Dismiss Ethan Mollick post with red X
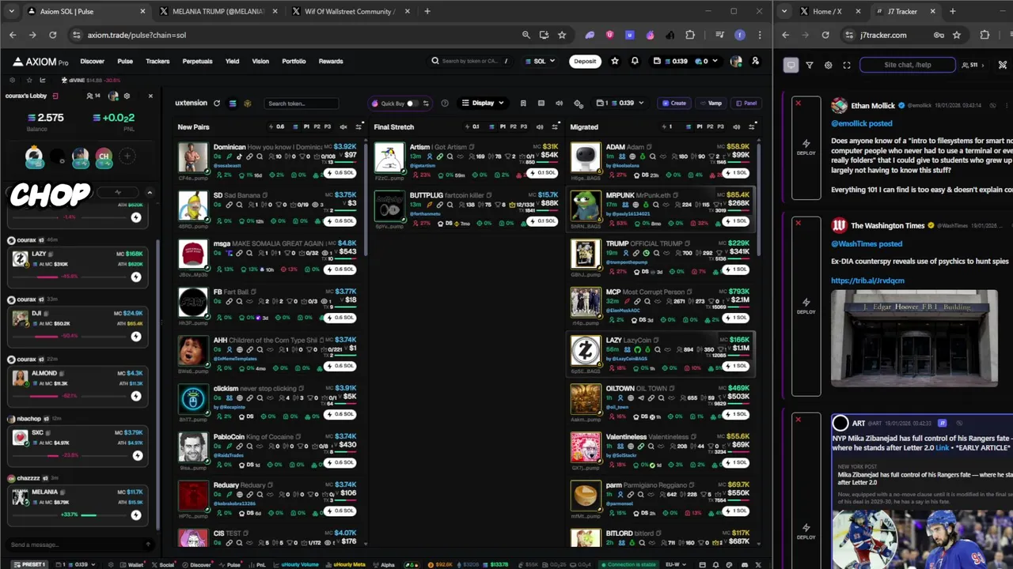 pos(798,104)
